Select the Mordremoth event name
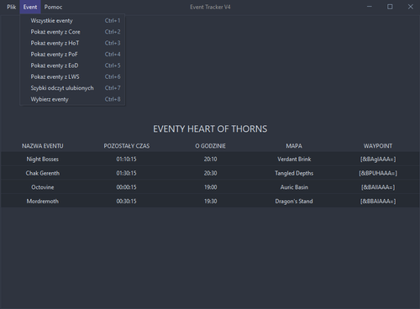 pos(43,202)
